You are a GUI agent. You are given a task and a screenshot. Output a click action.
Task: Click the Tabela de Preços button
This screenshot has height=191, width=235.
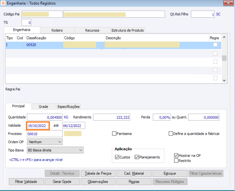point(98,173)
